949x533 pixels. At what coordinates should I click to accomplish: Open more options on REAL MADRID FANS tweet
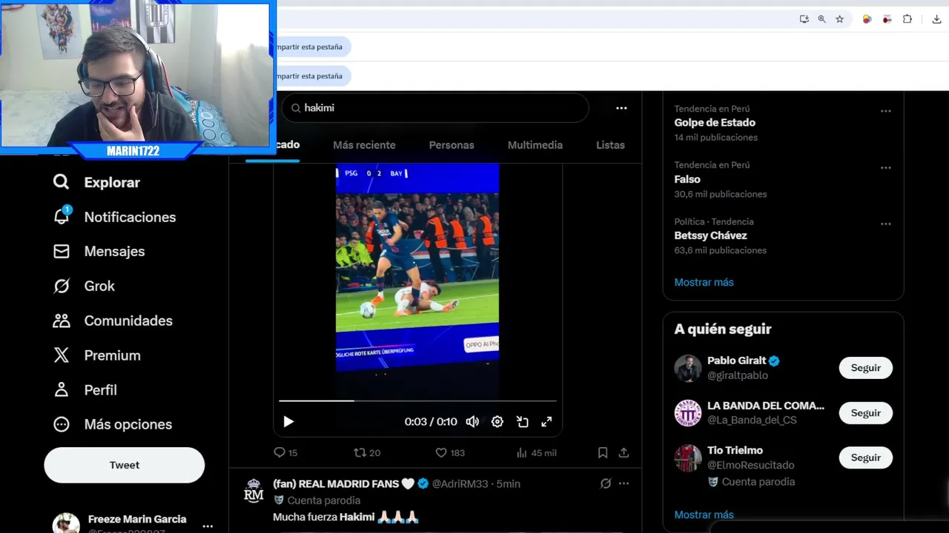[624, 483]
